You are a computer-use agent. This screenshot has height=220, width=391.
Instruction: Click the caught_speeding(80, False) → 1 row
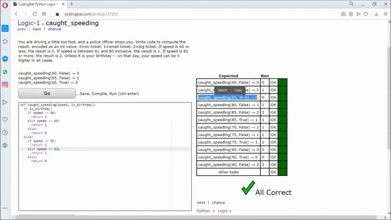(242, 105)
